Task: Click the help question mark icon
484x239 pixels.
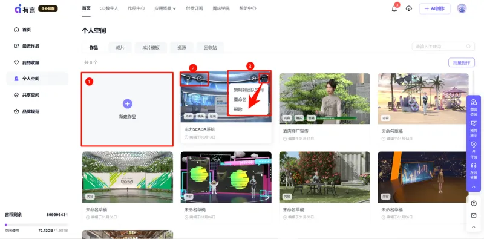Action: [x=474, y=203]
